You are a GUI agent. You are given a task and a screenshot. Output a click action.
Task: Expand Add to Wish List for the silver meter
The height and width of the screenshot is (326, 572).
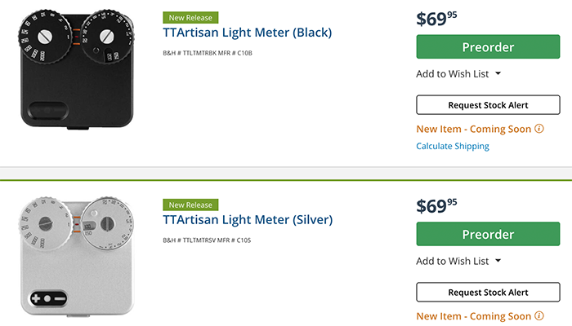[x=498, y=262]
